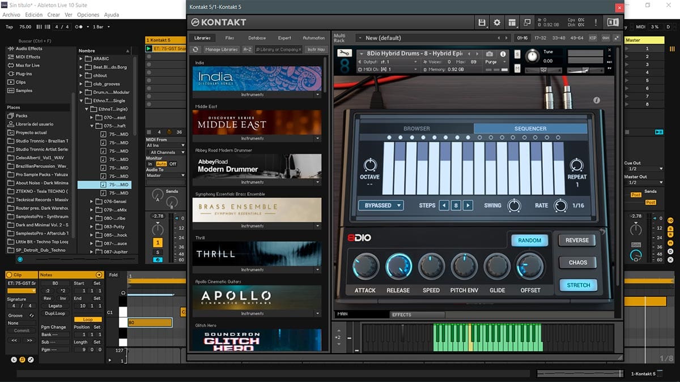Open the India Instruments dropdown arrow

317,95
